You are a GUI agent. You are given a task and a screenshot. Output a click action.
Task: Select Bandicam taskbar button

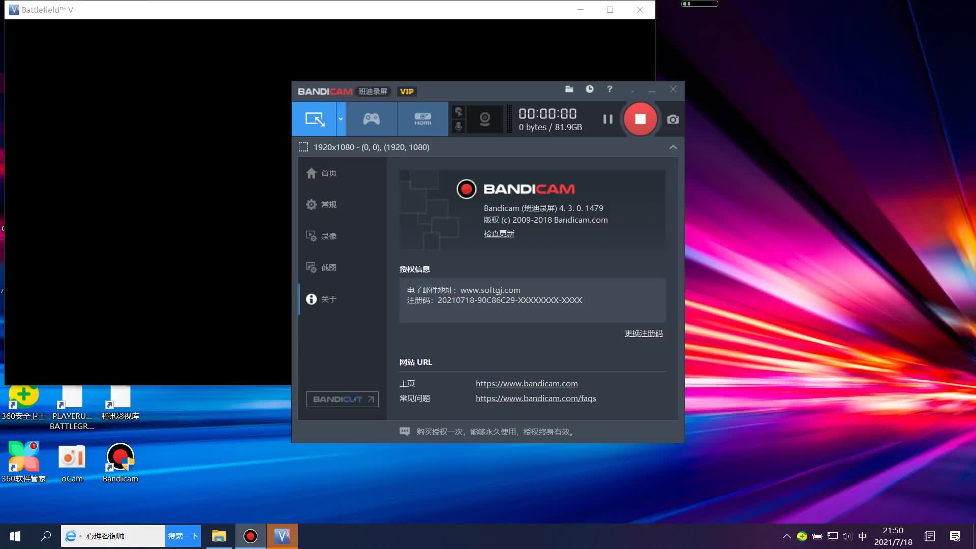point(250,536)
